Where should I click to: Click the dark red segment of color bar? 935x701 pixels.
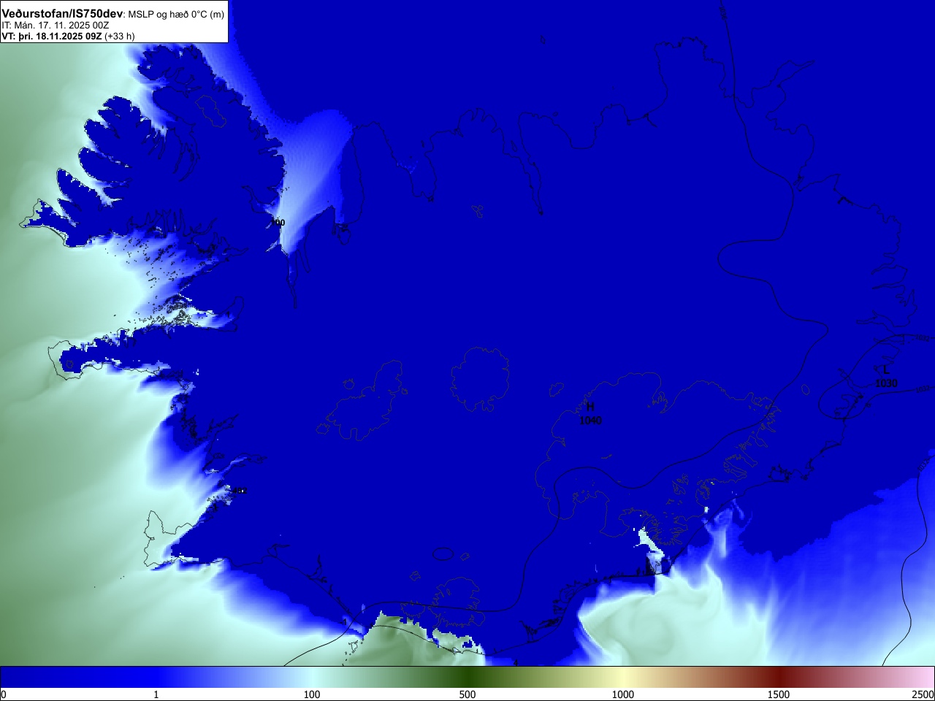(x=779, y=676)
